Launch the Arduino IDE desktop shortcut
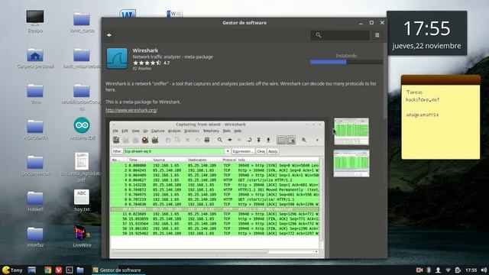 coord(82,128)
